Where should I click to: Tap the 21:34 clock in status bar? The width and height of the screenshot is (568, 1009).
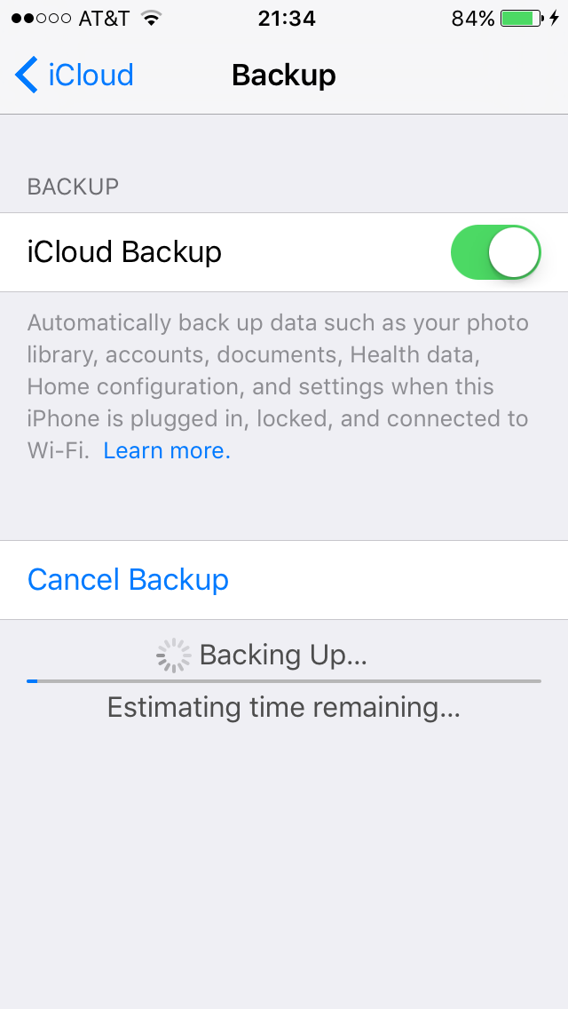[x=287, y=19]
